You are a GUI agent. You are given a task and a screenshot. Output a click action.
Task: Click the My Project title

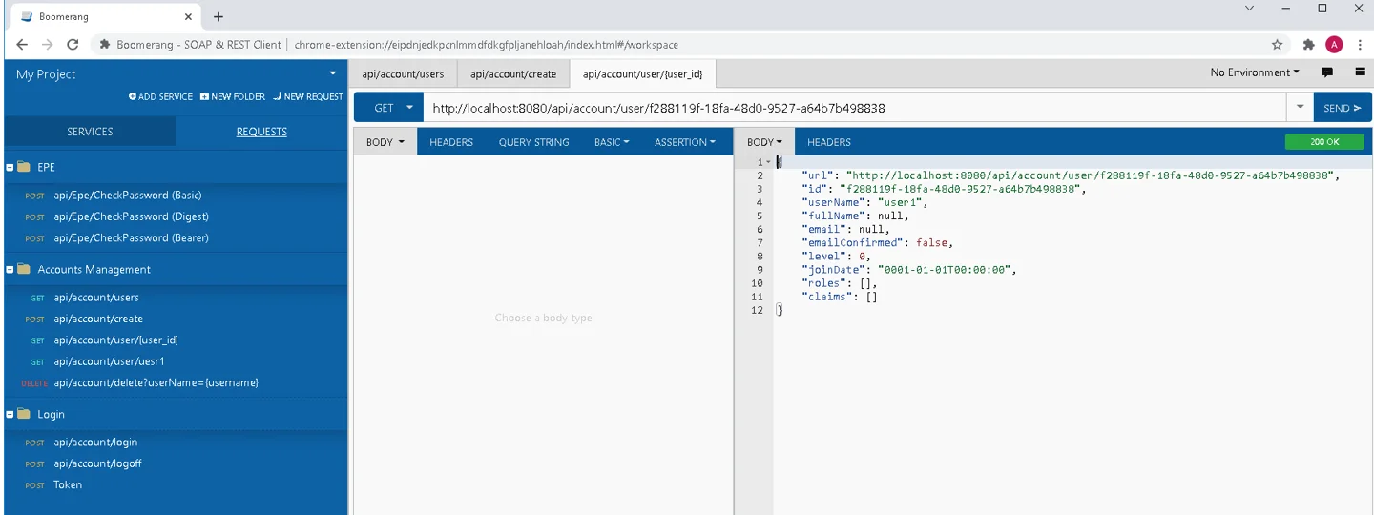click(x=46, y=73)
